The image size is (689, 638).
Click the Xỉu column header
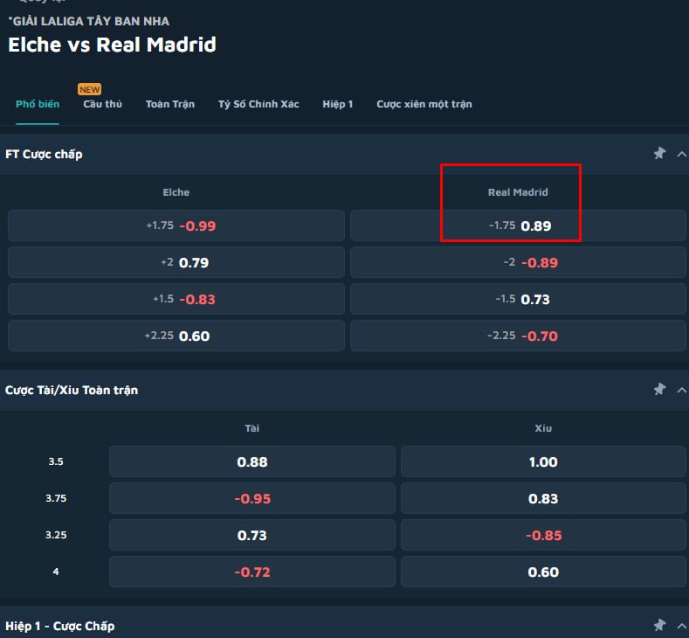coord(543,428)
